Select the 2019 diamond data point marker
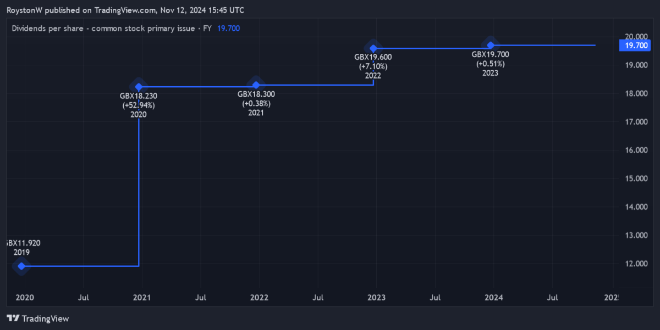The height and width of the screenshot is (330, 660). [x=21, y=266]
